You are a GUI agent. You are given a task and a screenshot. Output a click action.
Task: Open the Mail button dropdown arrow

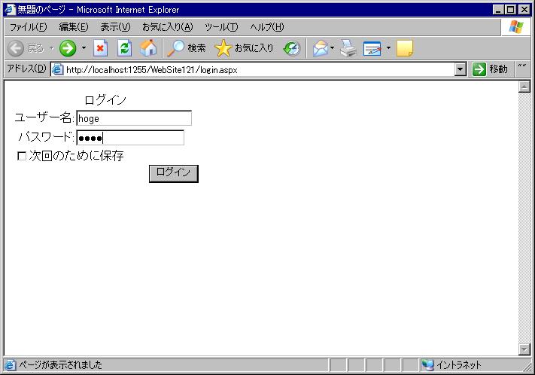tap(332, 48)
